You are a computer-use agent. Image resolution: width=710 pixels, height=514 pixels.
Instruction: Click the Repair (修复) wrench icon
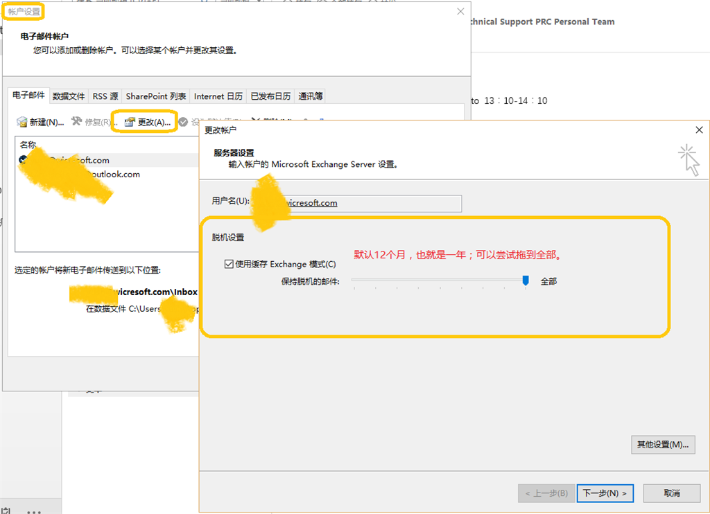[x=76, y=121]
